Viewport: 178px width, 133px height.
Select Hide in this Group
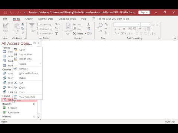pyautogui.click(x=28, y=74)
